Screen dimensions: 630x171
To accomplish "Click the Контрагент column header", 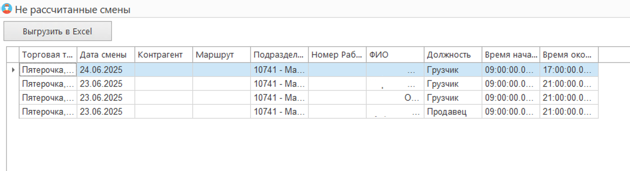I will coord(164,55).
